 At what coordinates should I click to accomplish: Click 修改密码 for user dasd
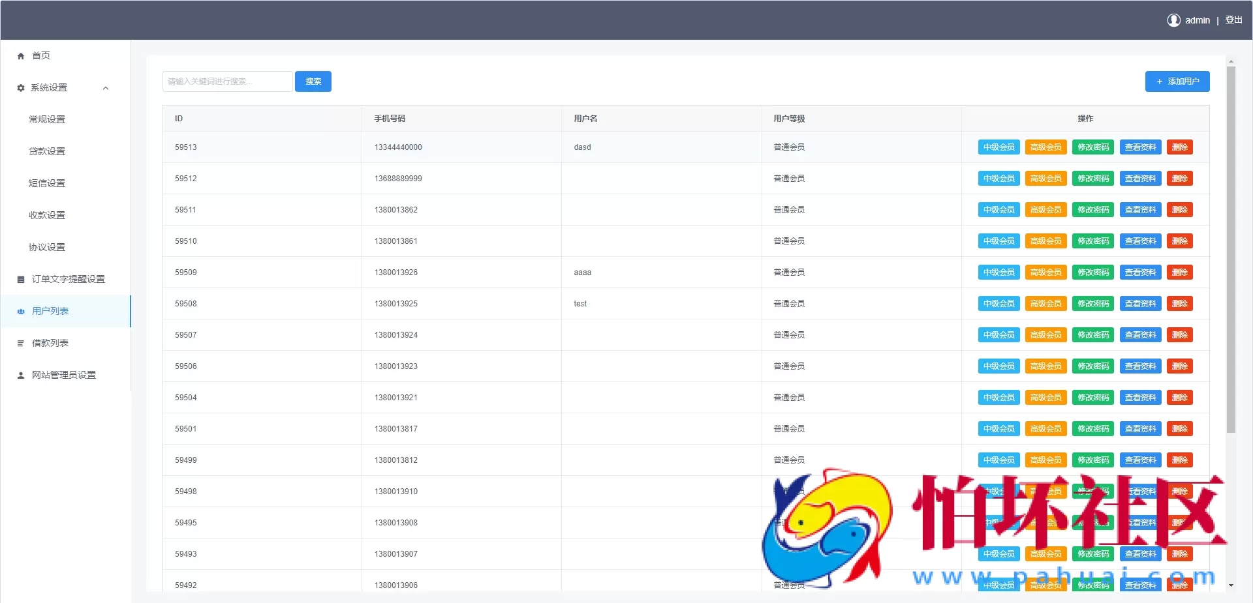(1092, 147)
